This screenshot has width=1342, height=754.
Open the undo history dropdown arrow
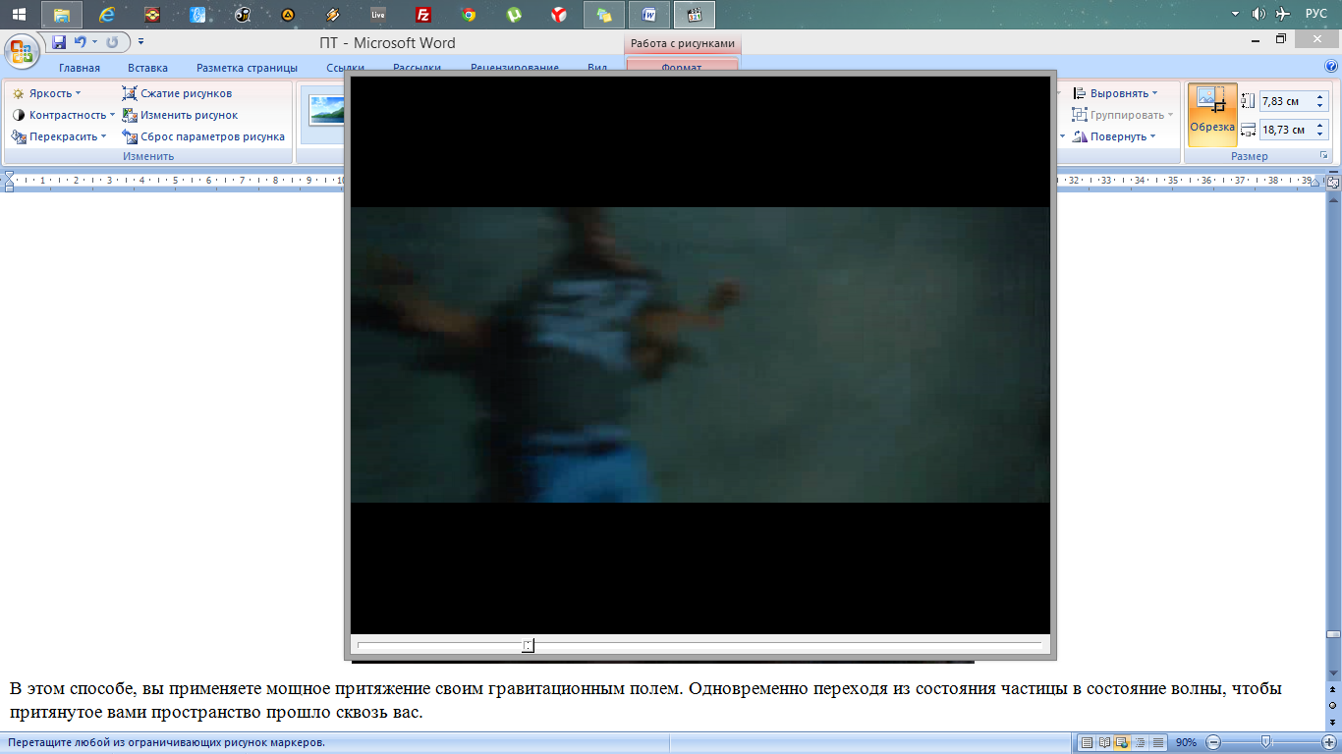click(94, 42)
